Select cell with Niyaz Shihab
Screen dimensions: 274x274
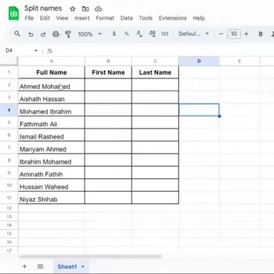[x=52, y=198]
